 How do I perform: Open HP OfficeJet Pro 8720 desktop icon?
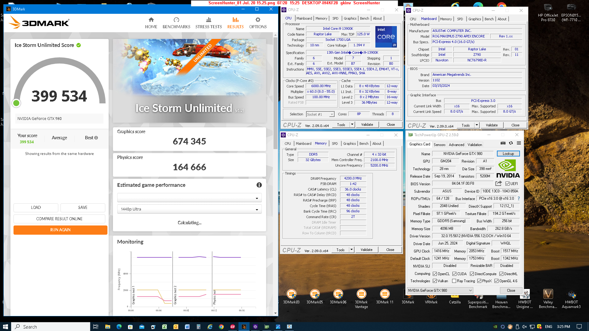548,13
